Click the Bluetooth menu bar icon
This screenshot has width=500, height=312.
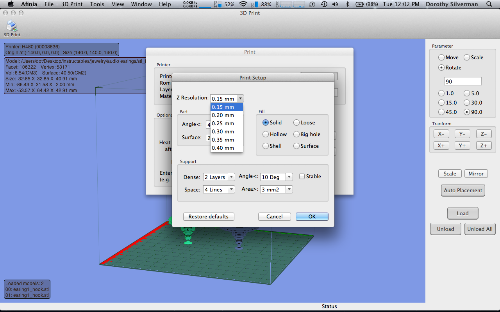click(348, 4)
